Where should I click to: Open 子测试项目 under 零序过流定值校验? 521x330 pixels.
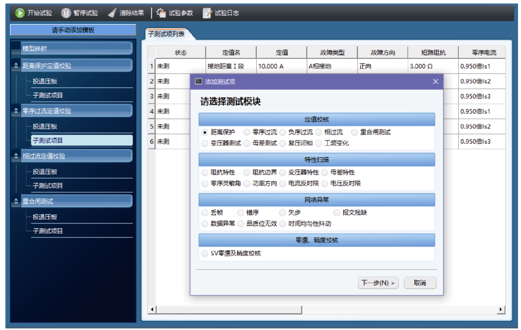coord(82,140)
